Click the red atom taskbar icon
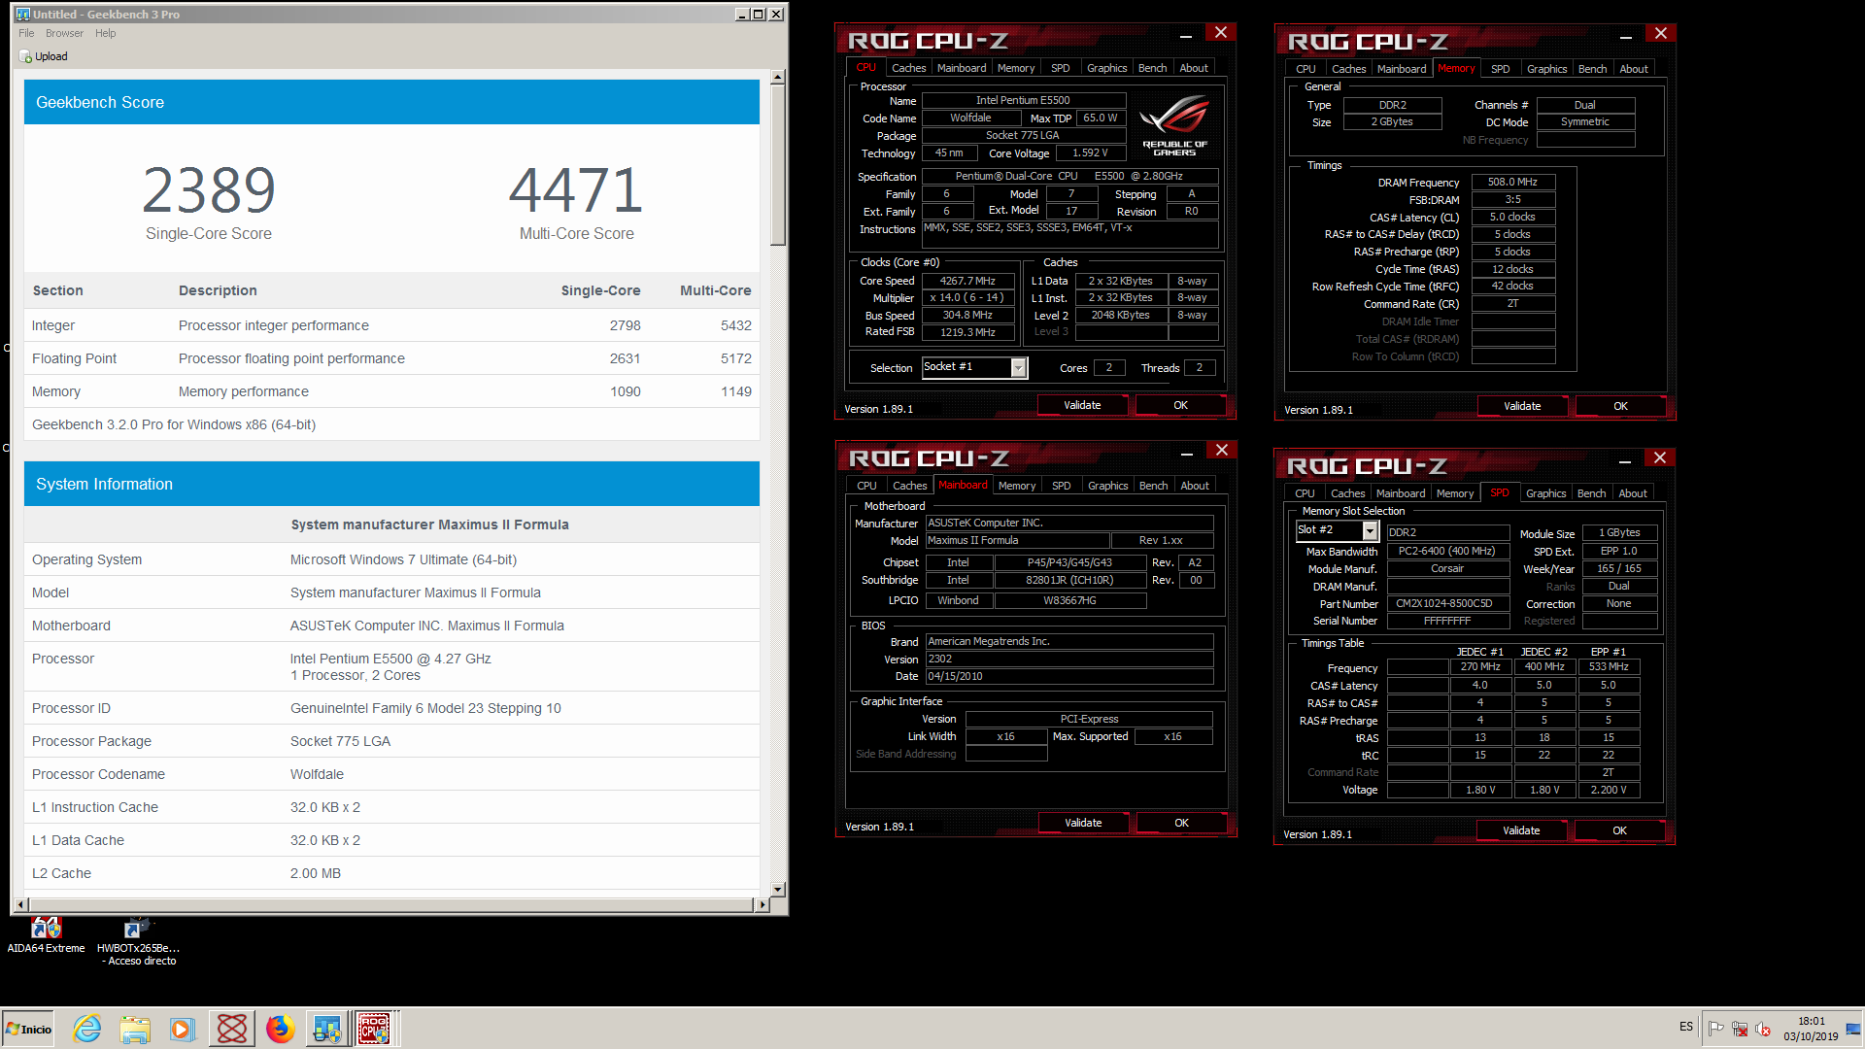1865x1049 pixels. 232,1029
